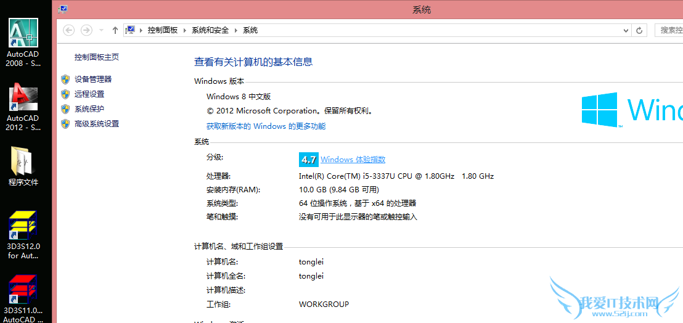The height and width of the screenshot is (323, 683).
Task: Click the 查看有关计算机的基本信息 heading
Action: [x=253, y=62]
